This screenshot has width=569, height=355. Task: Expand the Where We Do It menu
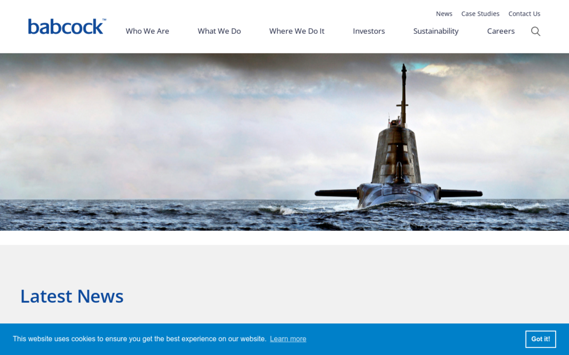(x=297, y=31)
